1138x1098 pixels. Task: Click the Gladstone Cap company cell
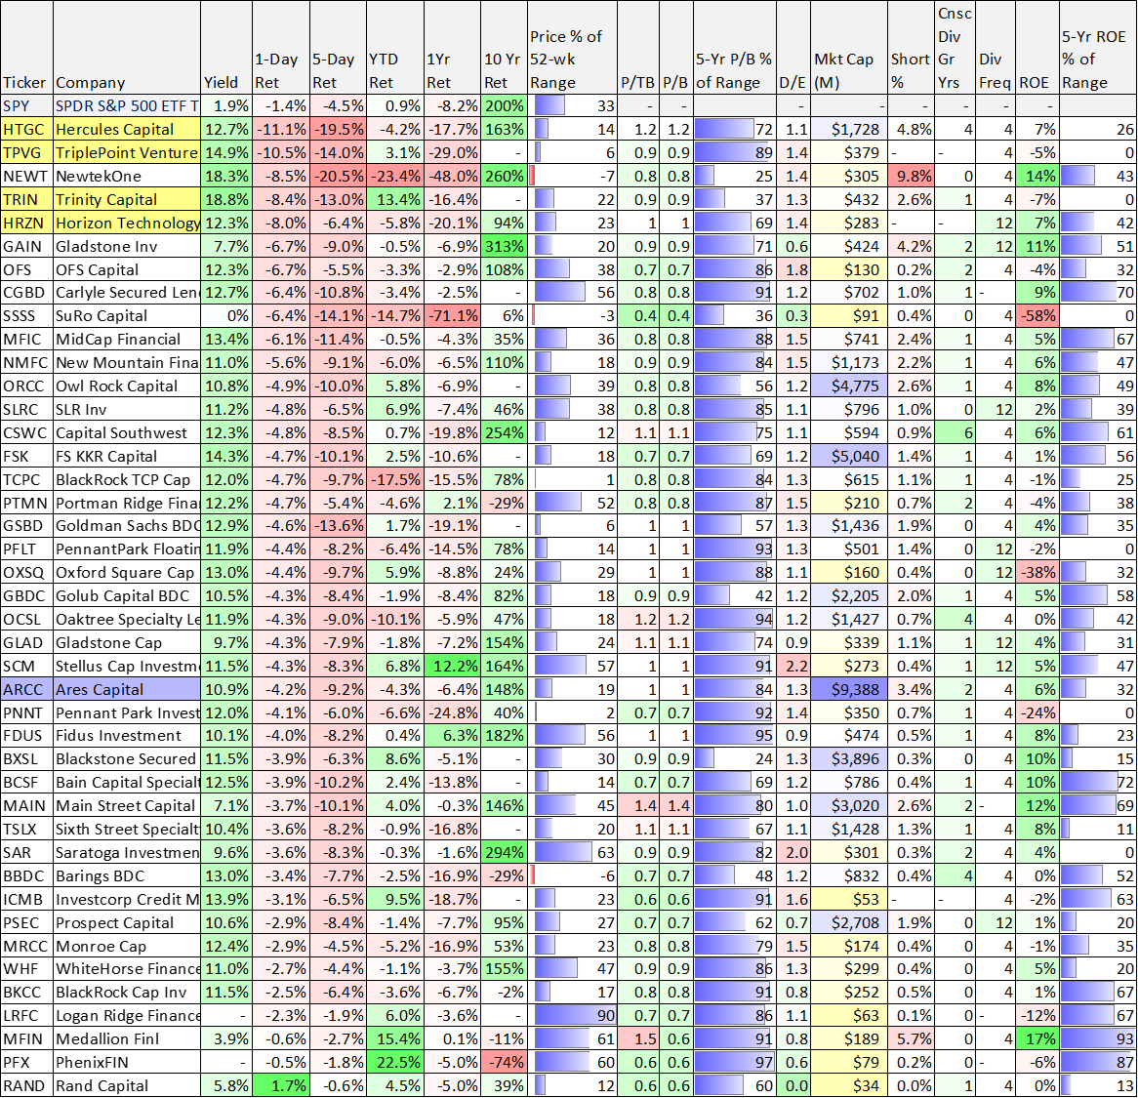coord(126,642)
